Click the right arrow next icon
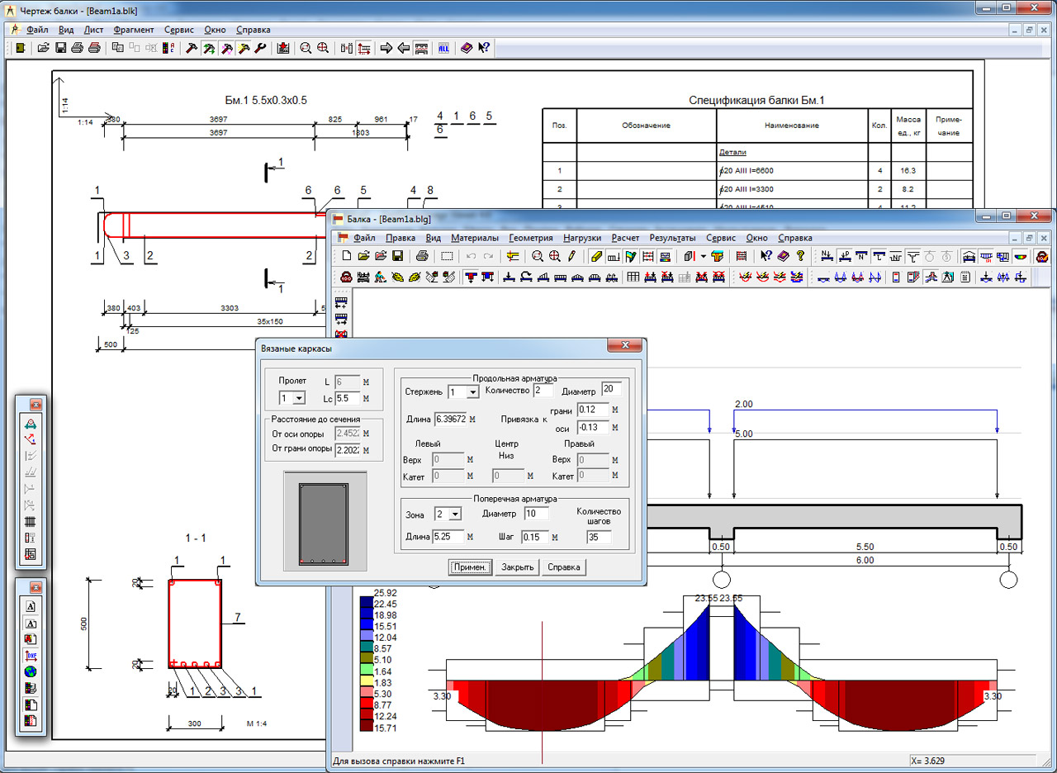 pyautogui.click(x=386, y=48)
